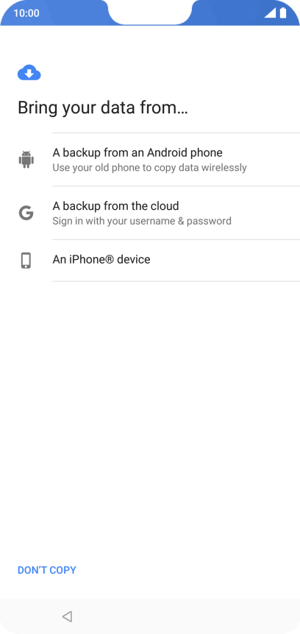Tap the phone device icon
The height and width of the screenshot is (634, 300).
click(x=26, y=261)
